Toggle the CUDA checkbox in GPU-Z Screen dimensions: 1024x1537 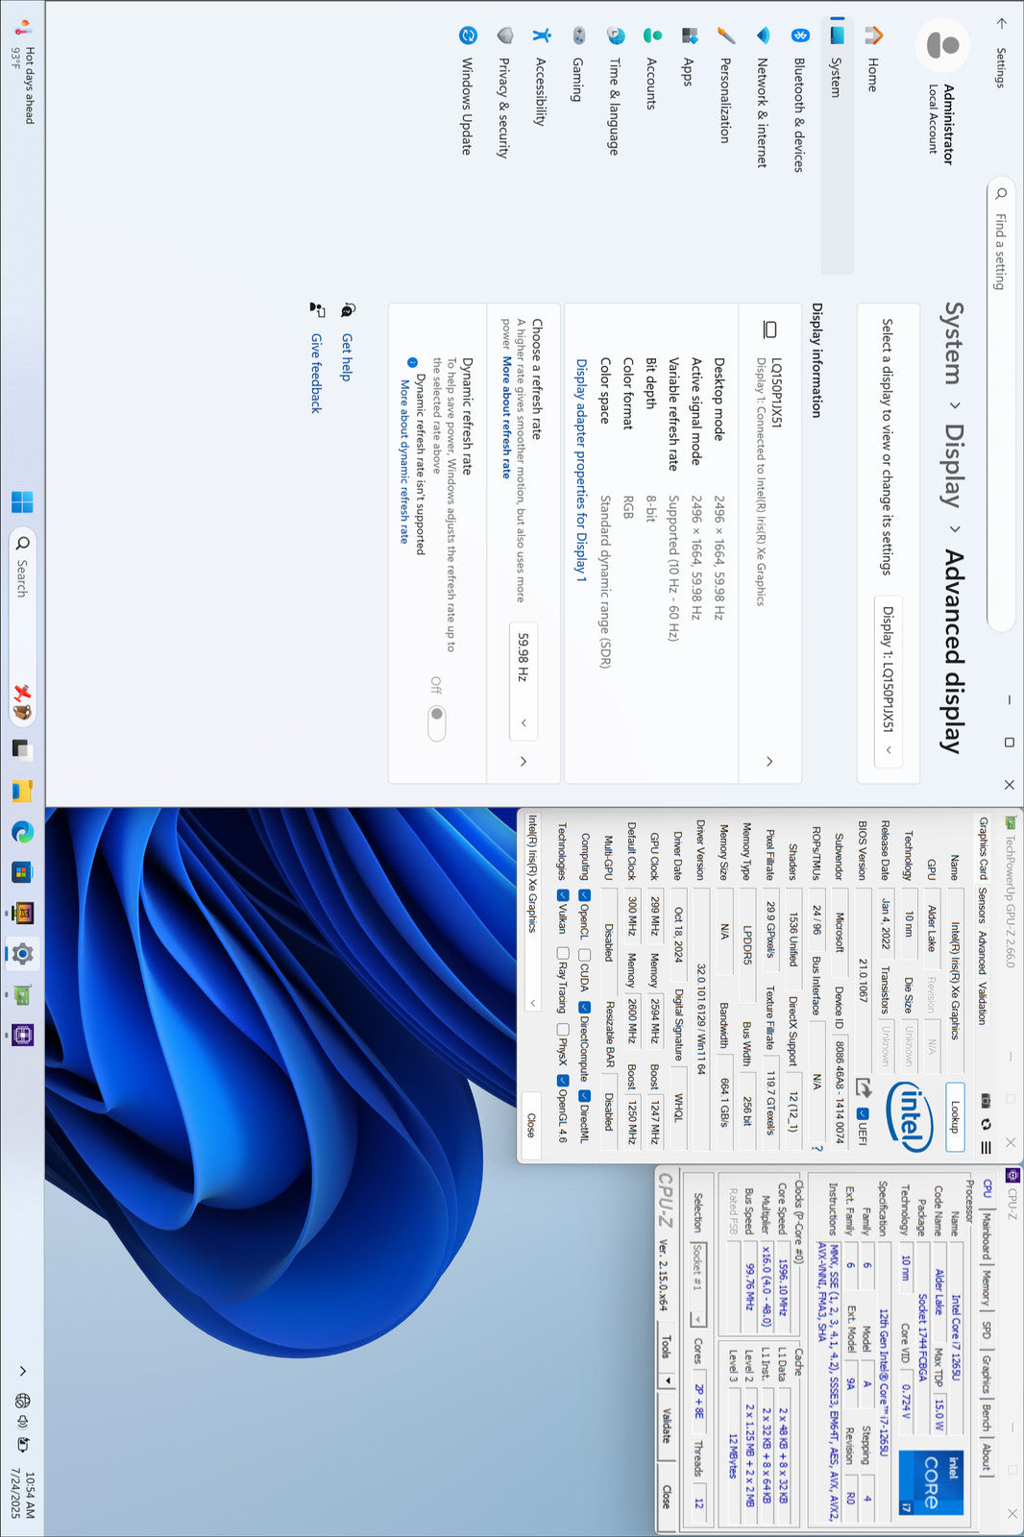pyautogui.click(x=584, y=955)
